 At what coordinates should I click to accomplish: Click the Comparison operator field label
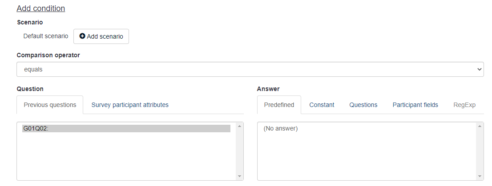(x=48, y=55)
